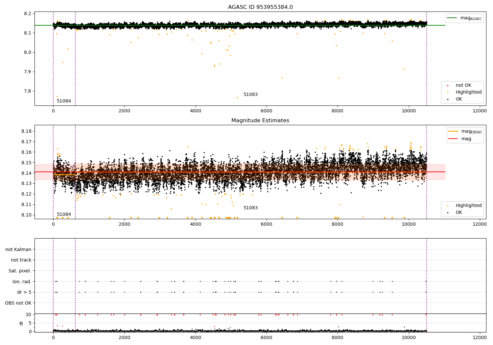Click the 10000 x-axis tick of the middle plot

(409, 224)
